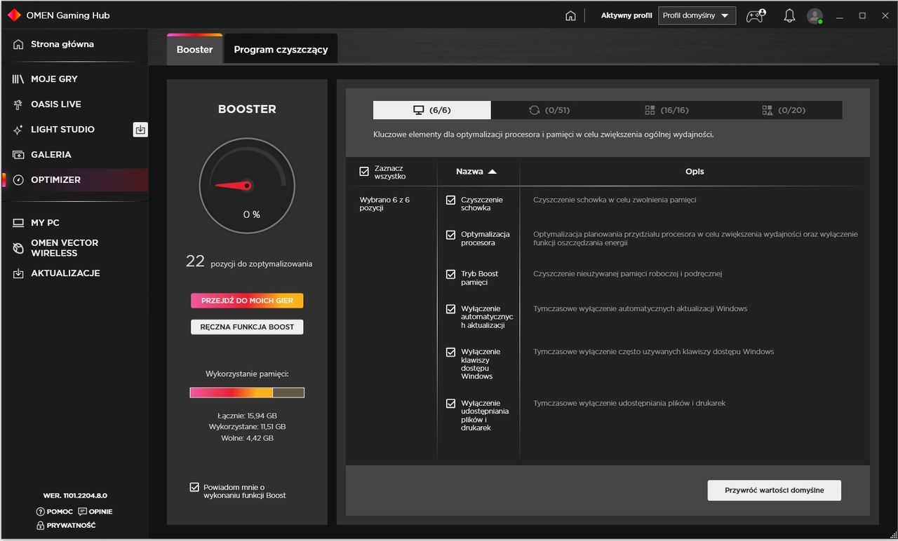898x541 pixels.
Task: Toggle Powiadom mnie o wykonaniu funkcji Boost
Action: 194,487
